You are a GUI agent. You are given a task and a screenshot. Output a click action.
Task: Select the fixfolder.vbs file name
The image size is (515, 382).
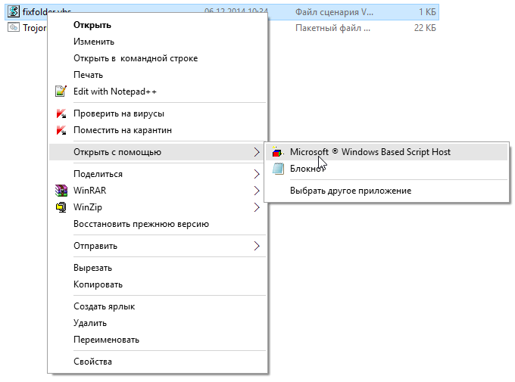pyautogui.click(x=47, y=12)
